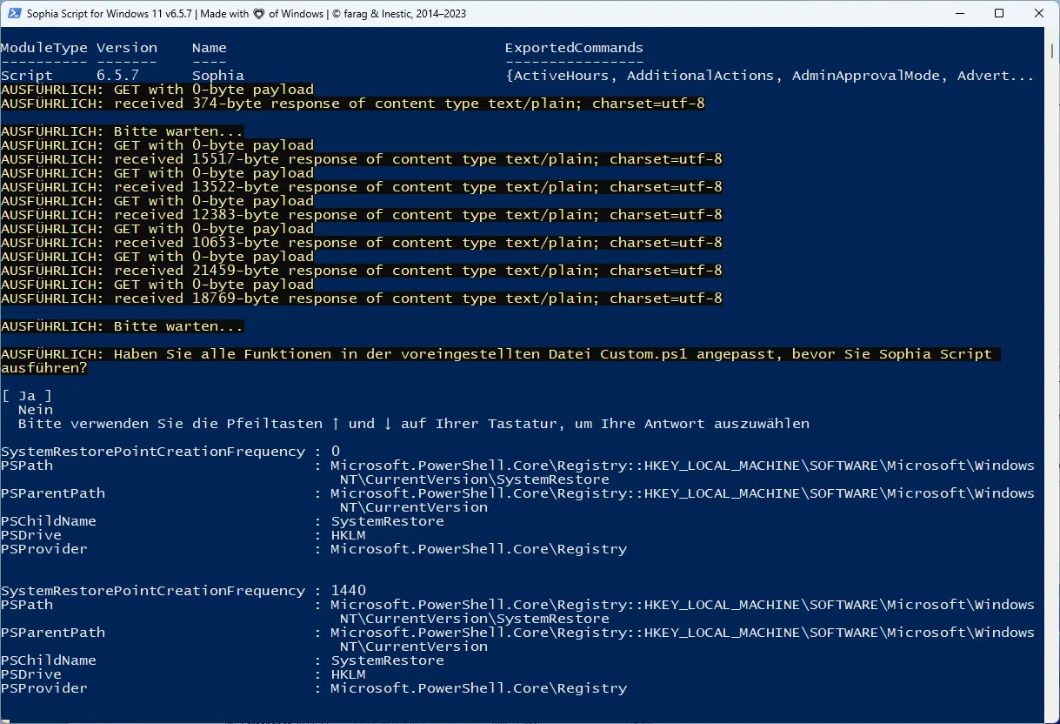
Task: Click the 'received 18769-byte response' line
Action: (362, 298)
